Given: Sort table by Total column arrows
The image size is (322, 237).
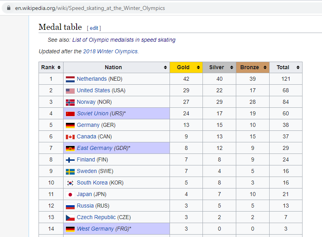Looking at the screenshot, I should click(x=298, y=68).
